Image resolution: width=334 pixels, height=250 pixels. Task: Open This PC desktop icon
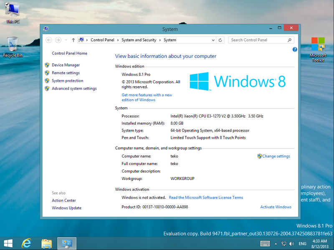[13, 13]
